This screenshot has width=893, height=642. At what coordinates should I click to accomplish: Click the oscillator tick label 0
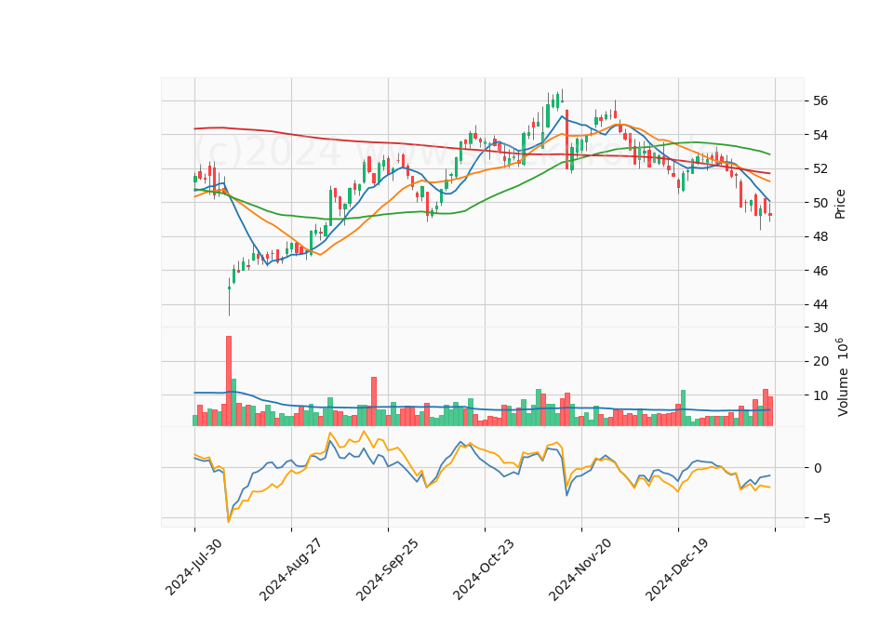pyautogui.click(x=818, y=468)
